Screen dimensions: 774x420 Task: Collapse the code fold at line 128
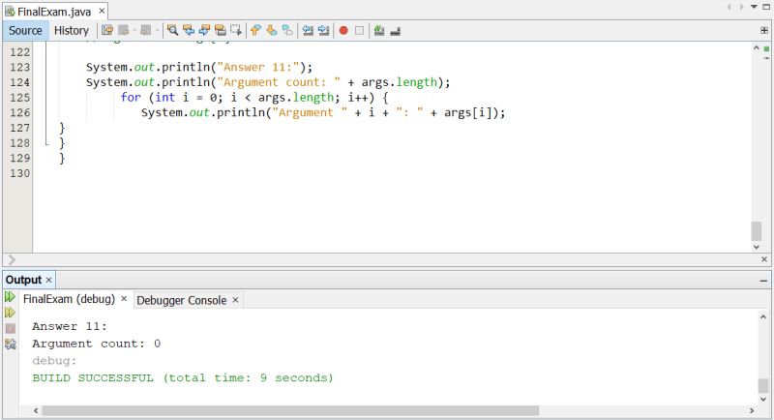46,143
